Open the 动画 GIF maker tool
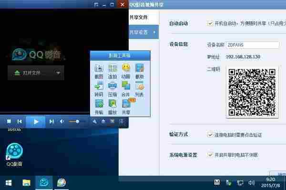286x190 pixels. [126, 71]
